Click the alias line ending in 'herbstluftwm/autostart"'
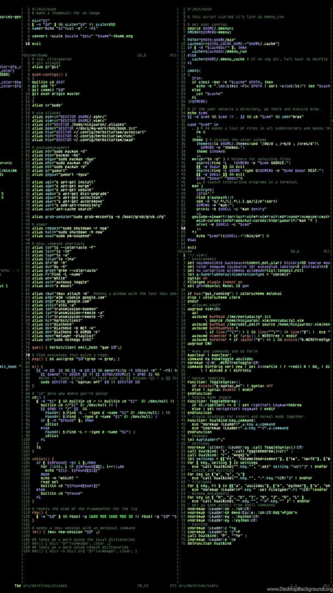The image size is (333, 593). click(89, 133)
